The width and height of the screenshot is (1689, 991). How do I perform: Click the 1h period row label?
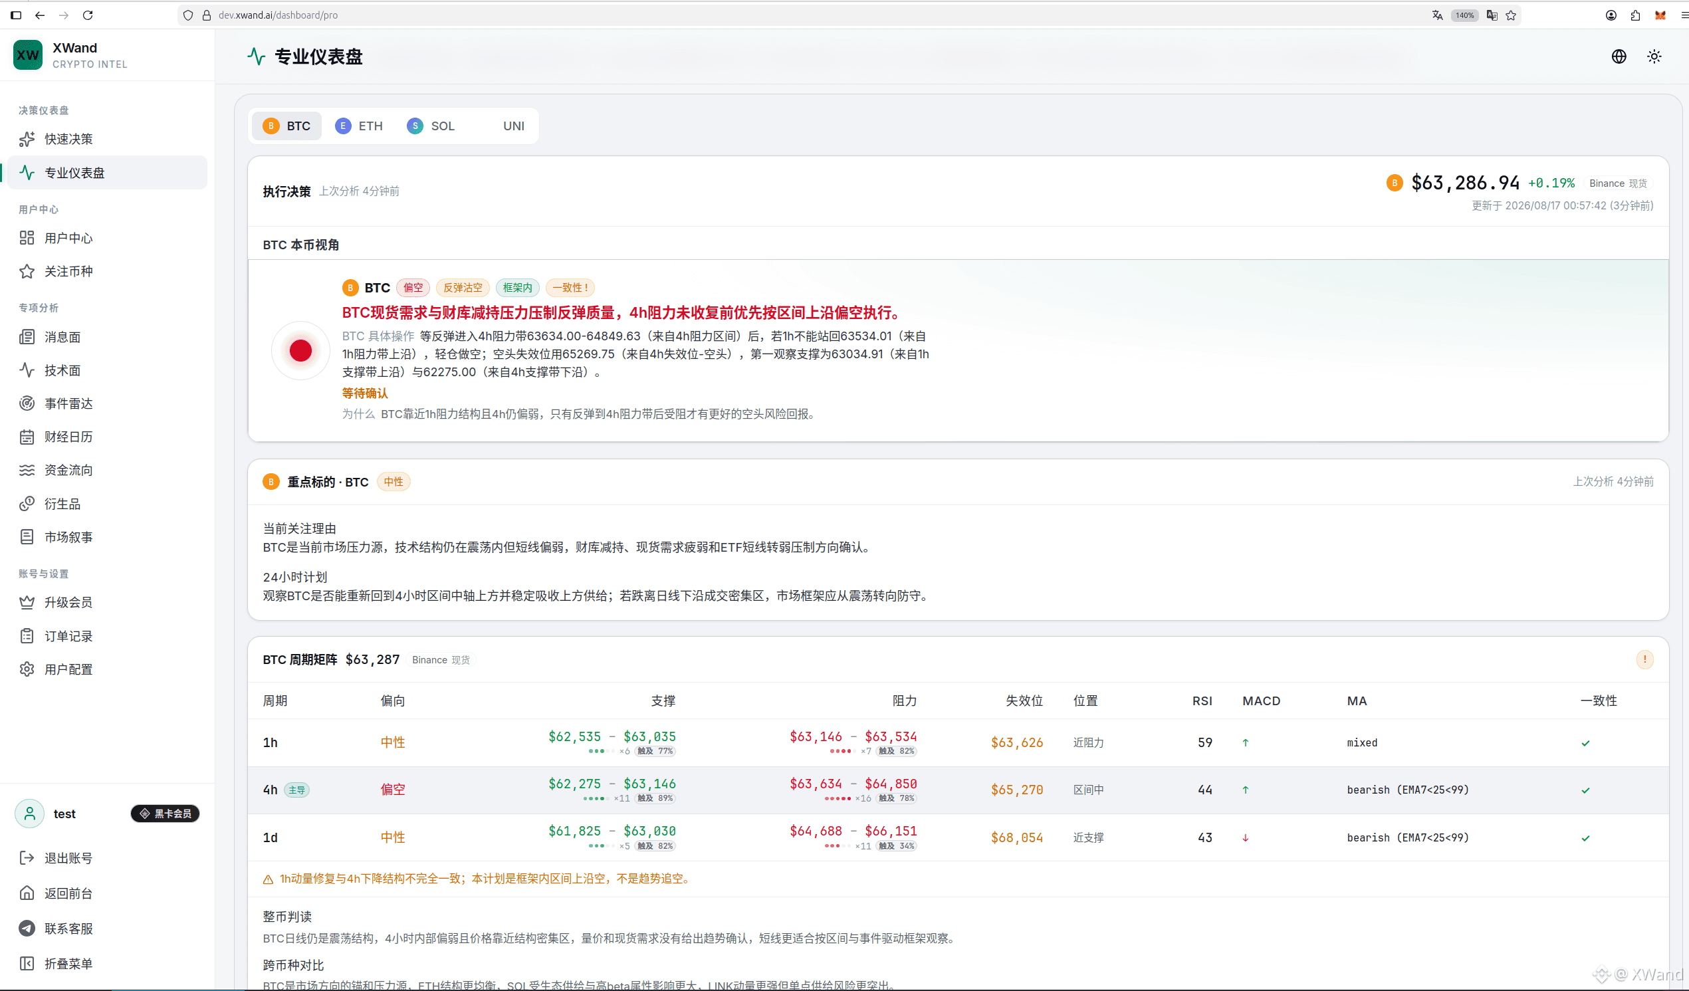tap(270, 742)
